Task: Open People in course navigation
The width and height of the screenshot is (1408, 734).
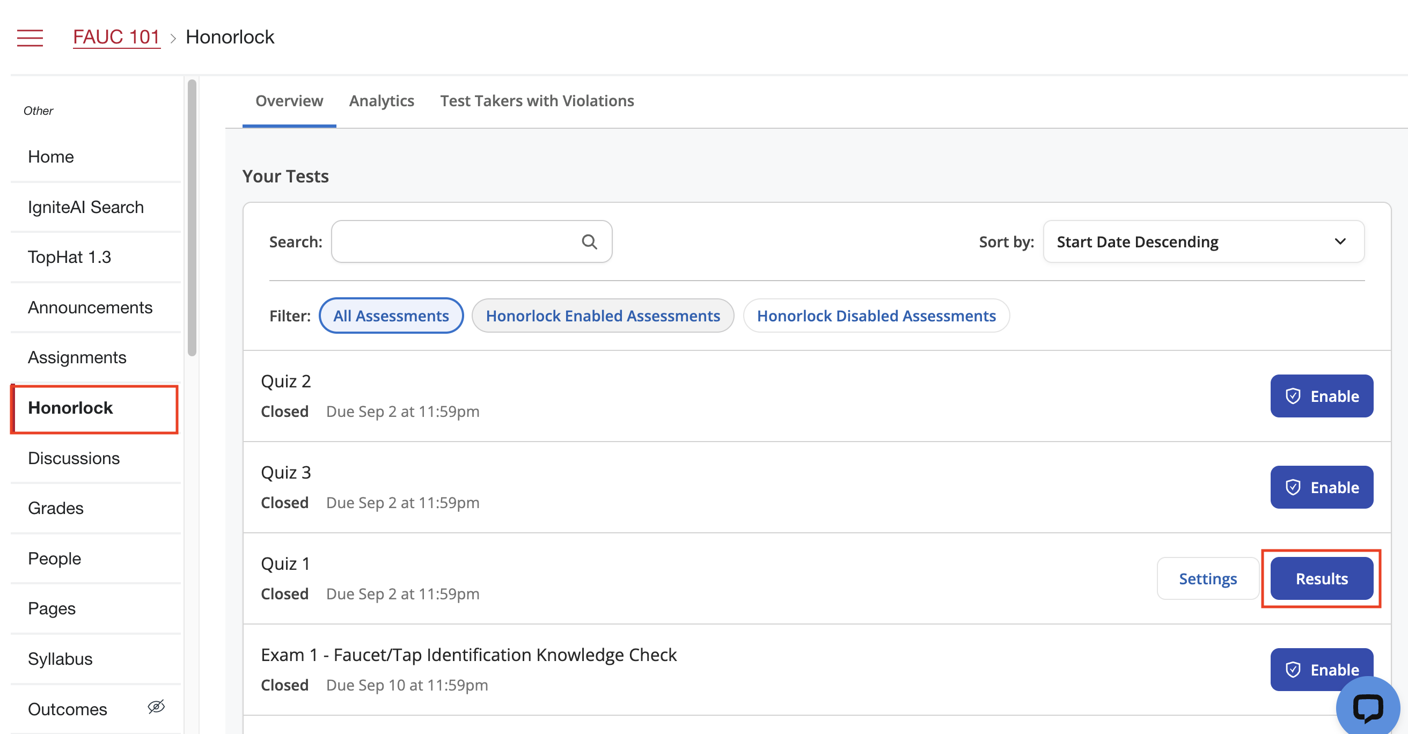Action: click(x=55, y=559)
